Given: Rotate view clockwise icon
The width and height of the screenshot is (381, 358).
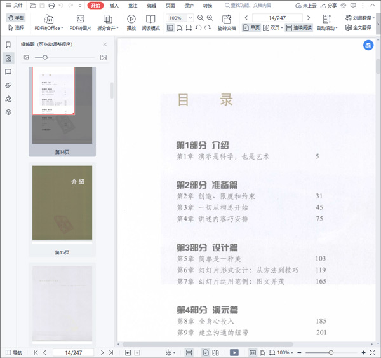Looking at the screenshot, I should pyautogui.click(x=208, y=28).
